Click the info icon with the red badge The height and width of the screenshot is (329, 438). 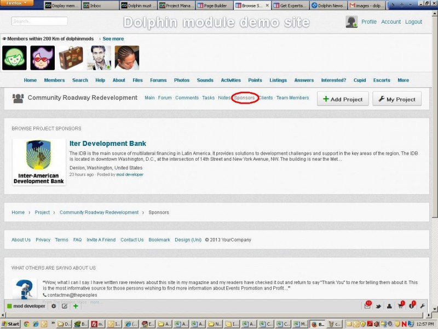[412, 306]
